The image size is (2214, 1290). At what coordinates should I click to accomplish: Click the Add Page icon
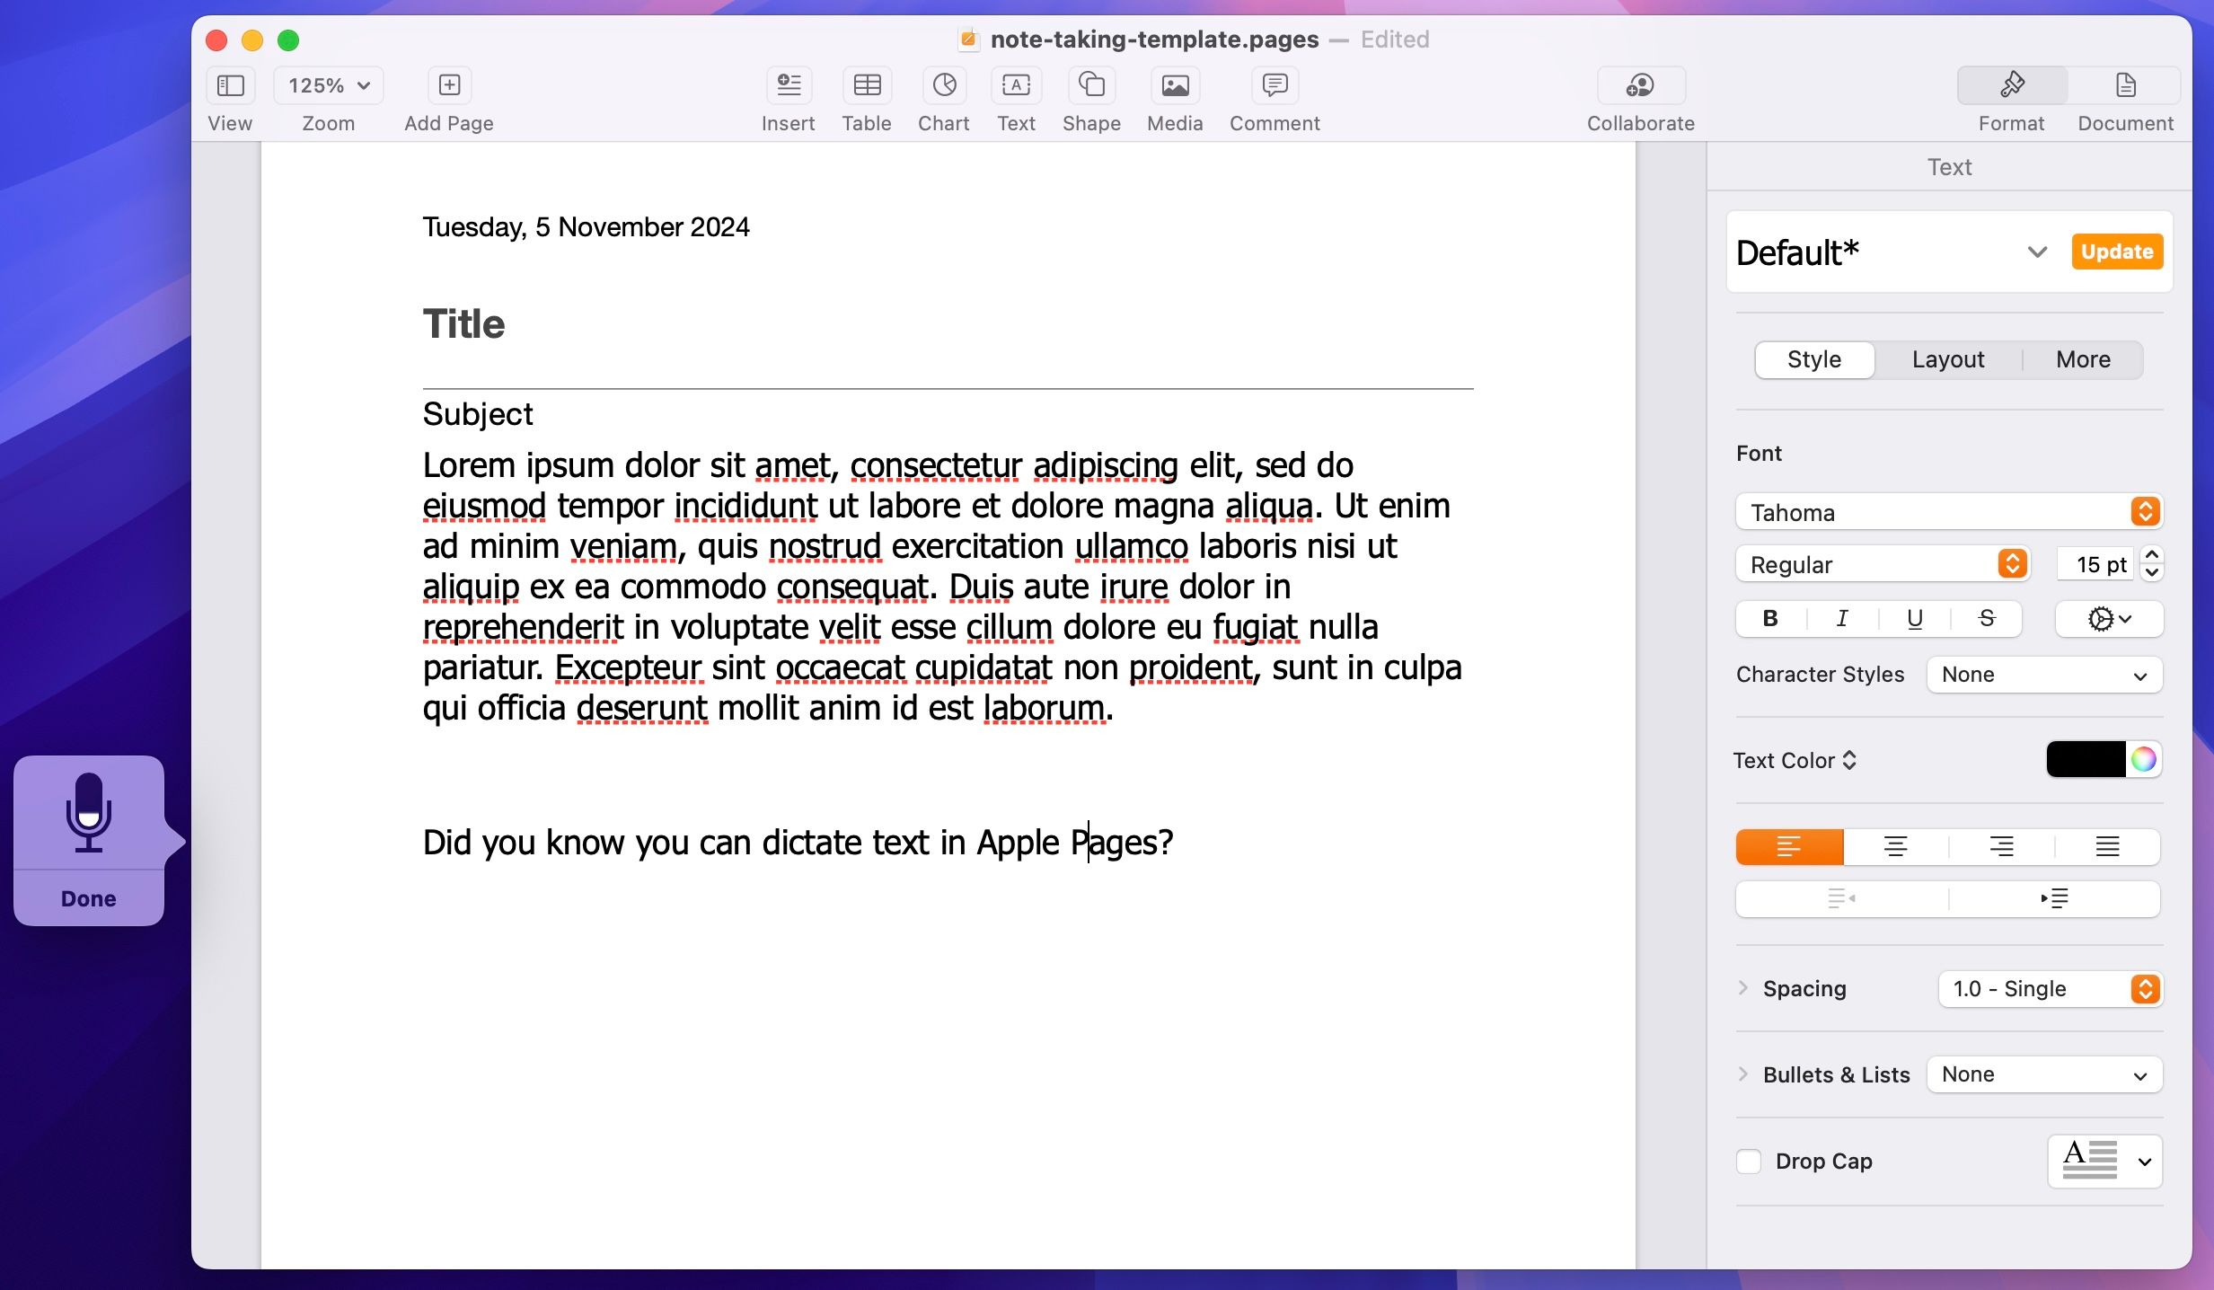click(x=448, y=84)
